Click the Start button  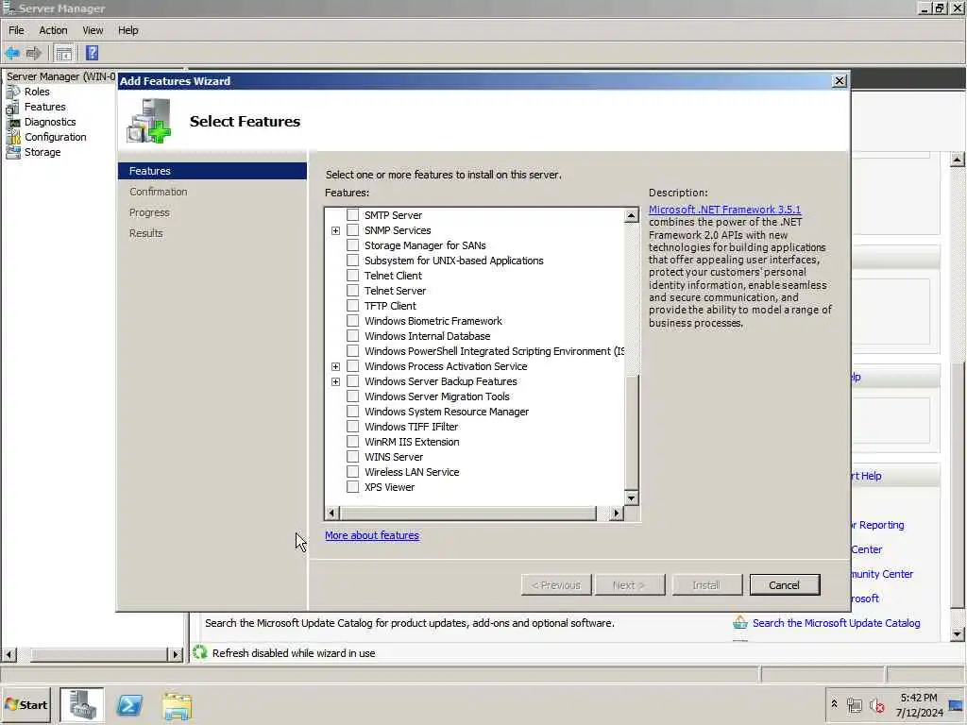[26, 704]
